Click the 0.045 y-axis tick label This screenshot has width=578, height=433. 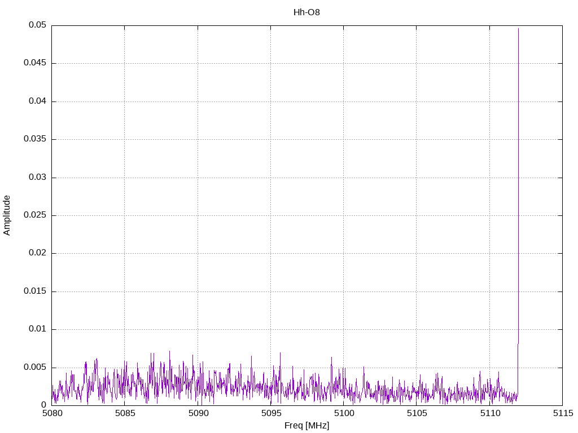coord(35,63)
